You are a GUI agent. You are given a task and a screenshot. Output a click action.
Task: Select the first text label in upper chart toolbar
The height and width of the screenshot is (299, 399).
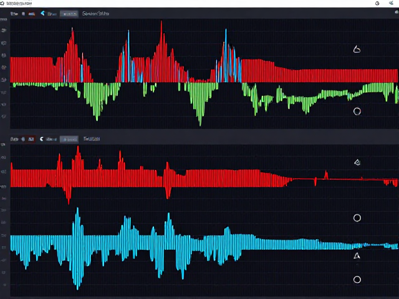[14, 14]
